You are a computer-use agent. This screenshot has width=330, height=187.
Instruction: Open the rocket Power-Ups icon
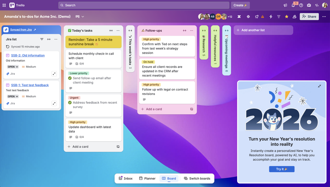pos(257,17)
